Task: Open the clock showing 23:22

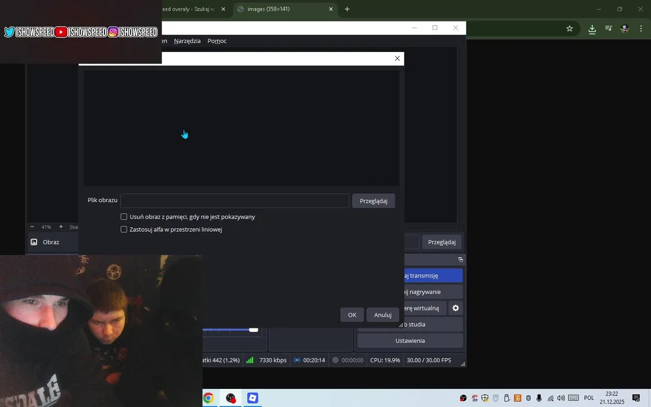Action: point(612,398)
